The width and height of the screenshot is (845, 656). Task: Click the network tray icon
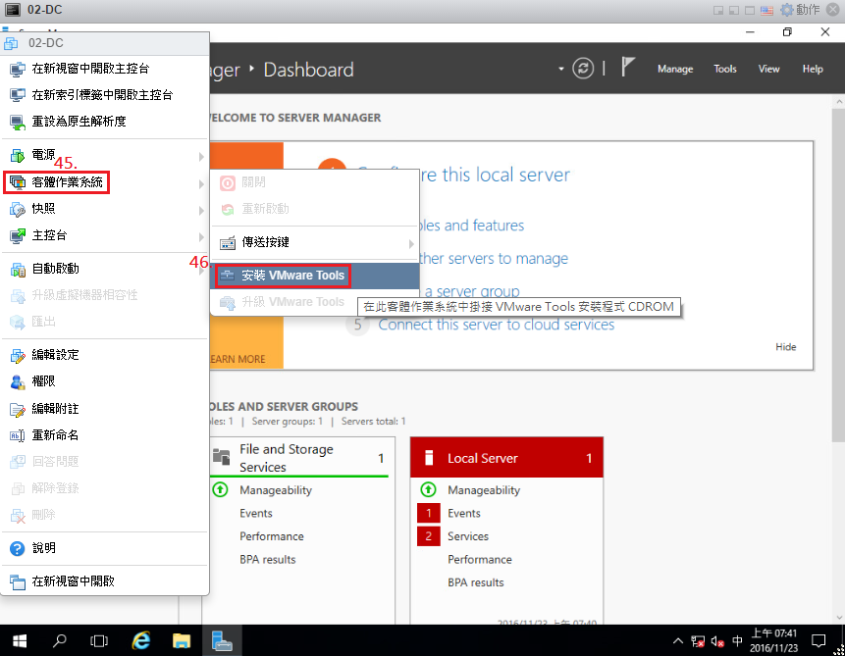[x=698, y=641]
